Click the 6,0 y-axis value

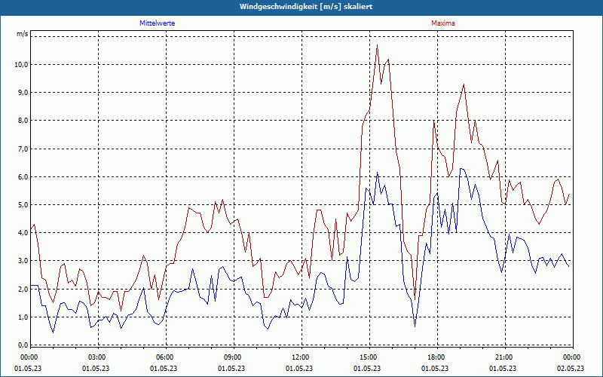(23, 176)
